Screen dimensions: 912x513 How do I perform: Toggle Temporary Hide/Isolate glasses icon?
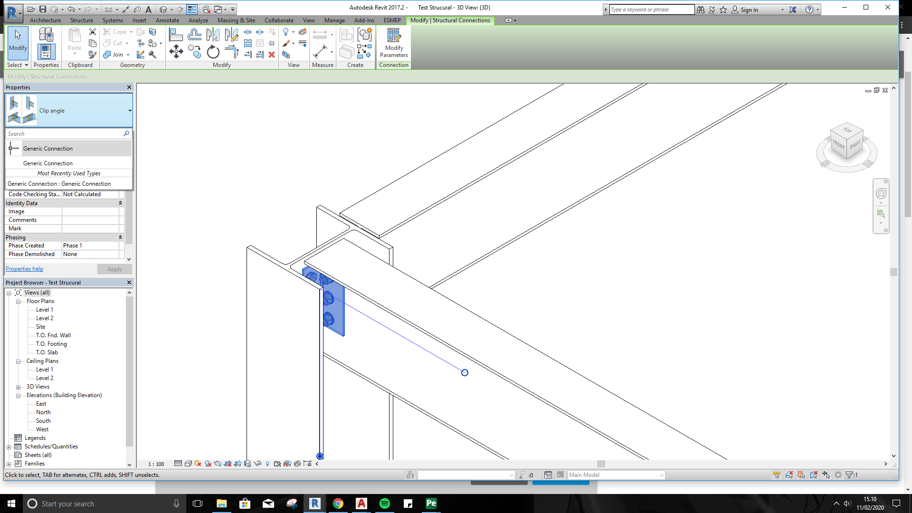tap(258, 464)
